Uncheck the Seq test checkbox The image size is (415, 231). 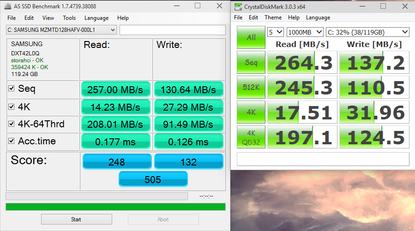point(12,89)
